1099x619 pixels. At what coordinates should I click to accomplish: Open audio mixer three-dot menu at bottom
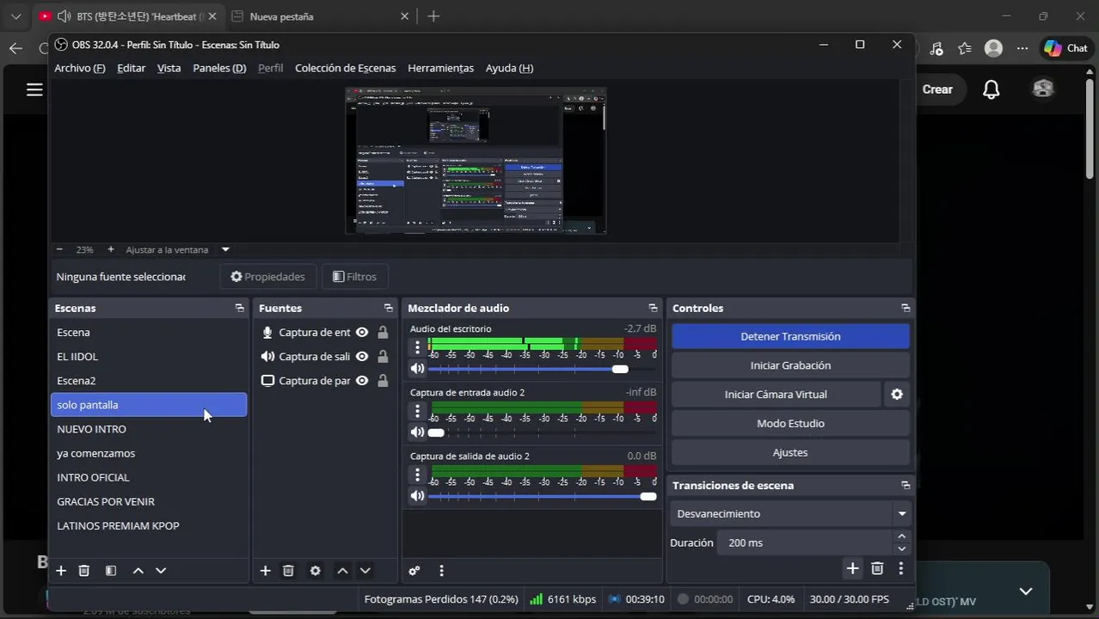click(x=441, y=571)
